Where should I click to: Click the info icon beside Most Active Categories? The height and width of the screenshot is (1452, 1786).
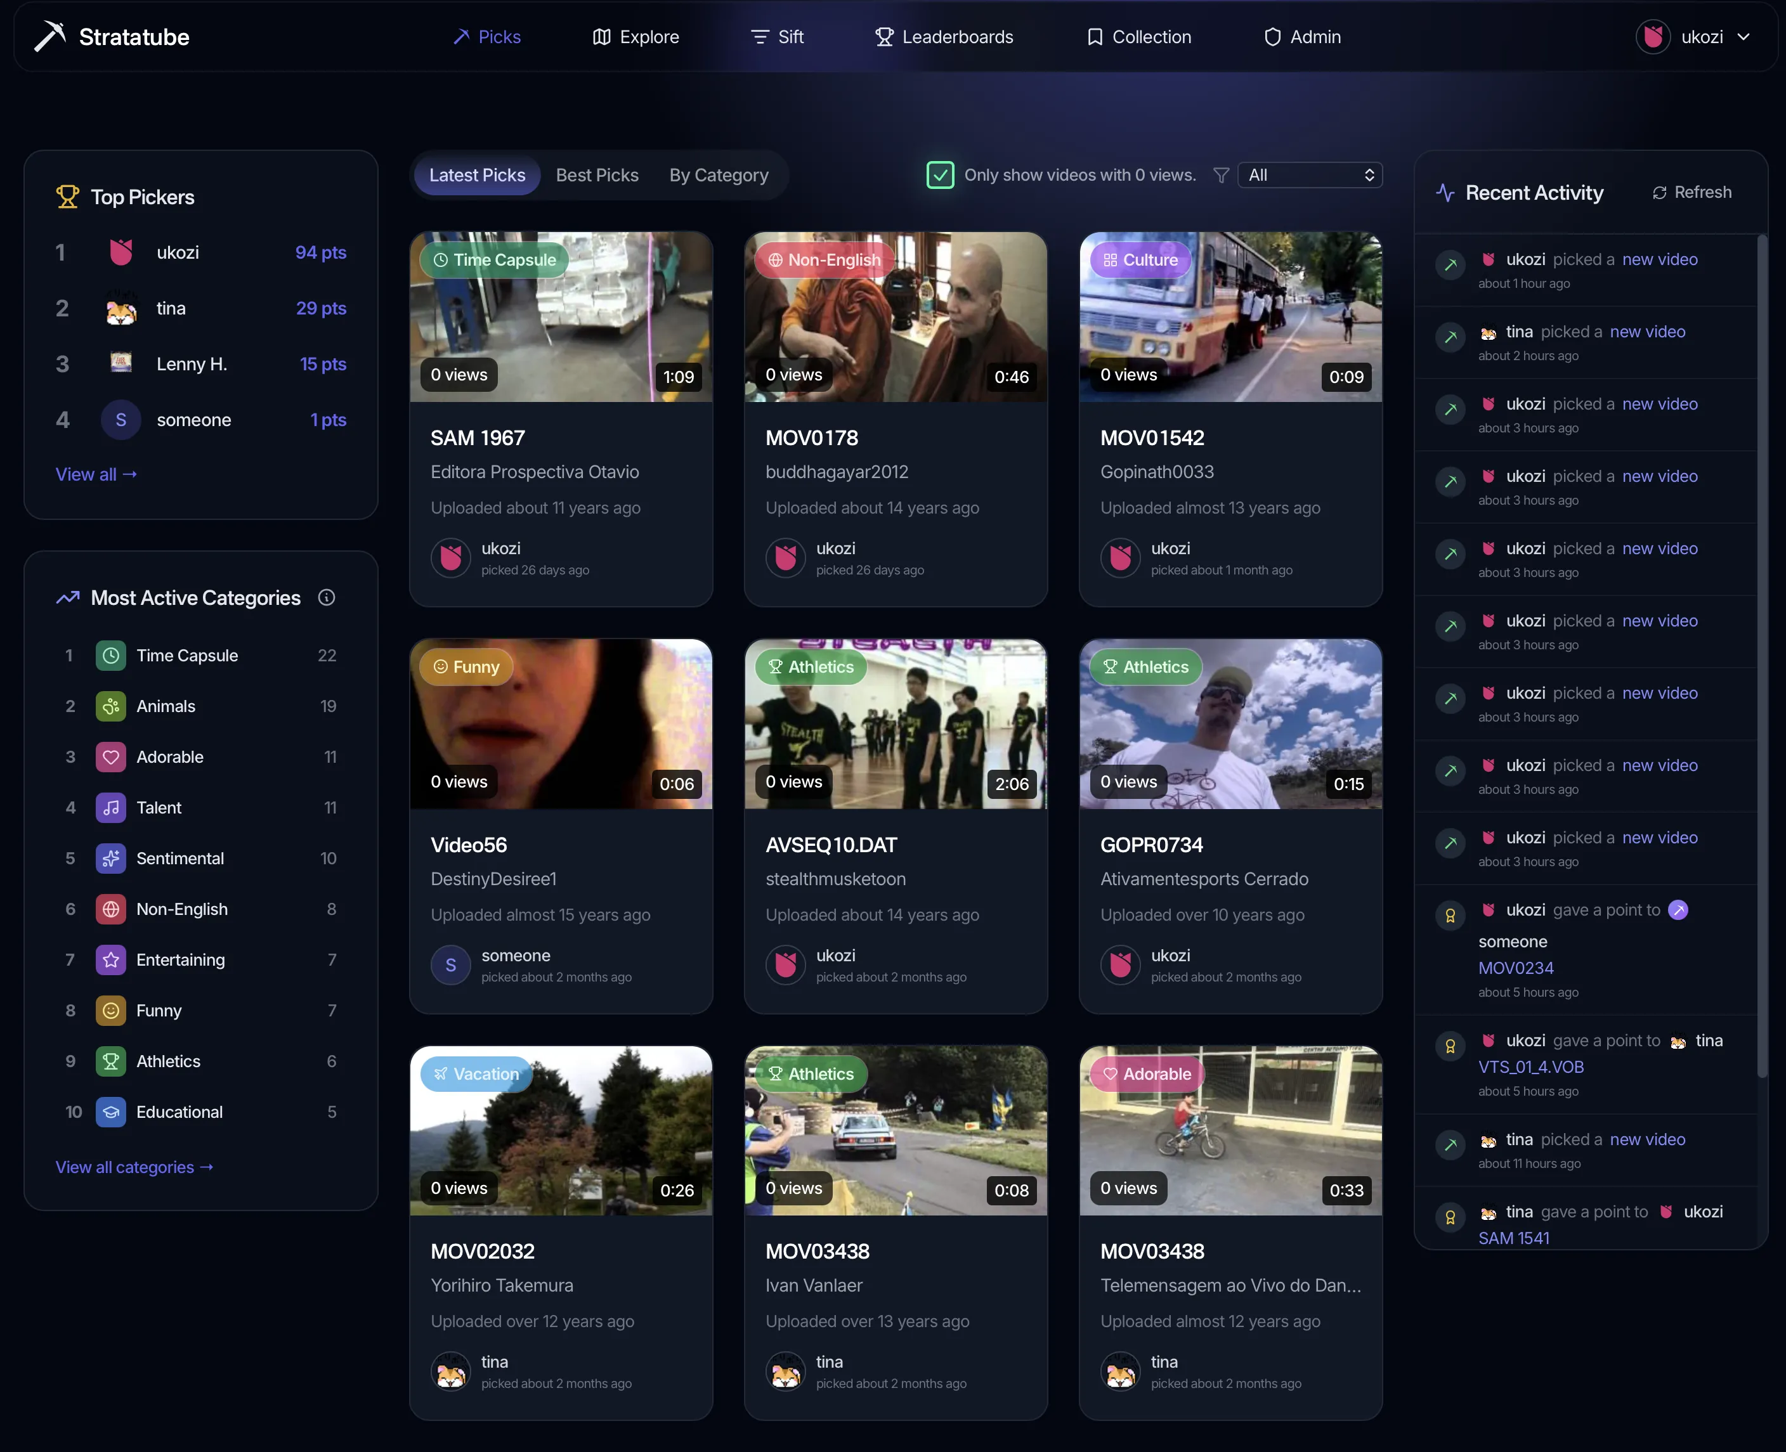coord(326,597)
